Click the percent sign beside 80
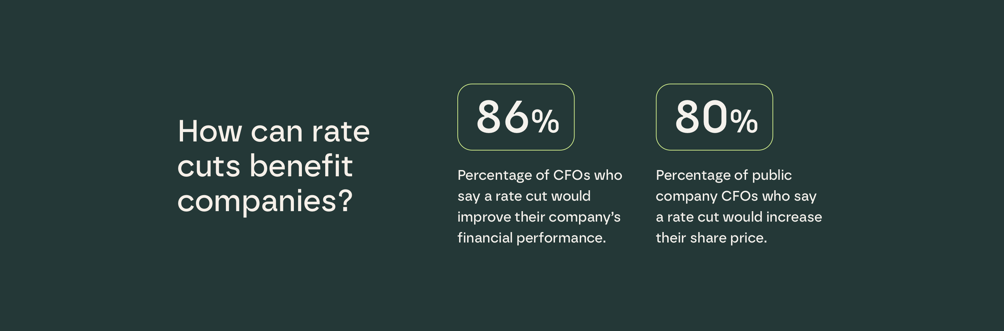 click(x=744, y=122)
